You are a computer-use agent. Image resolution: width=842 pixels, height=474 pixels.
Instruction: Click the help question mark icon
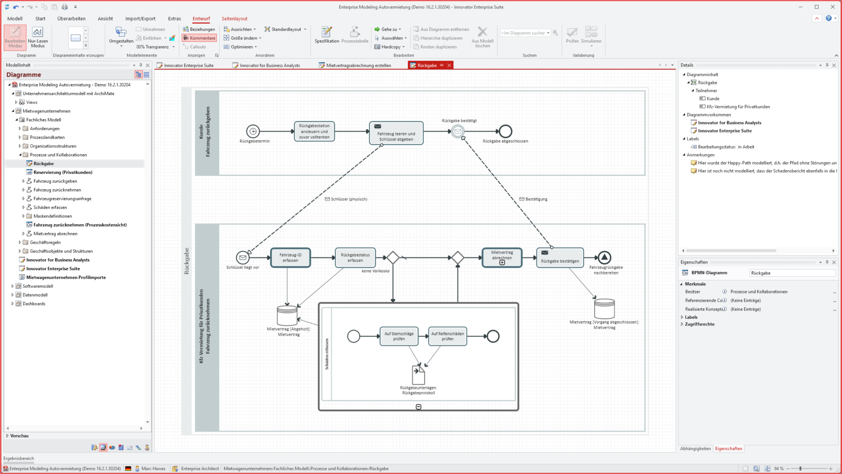click(x=829, y=18)
